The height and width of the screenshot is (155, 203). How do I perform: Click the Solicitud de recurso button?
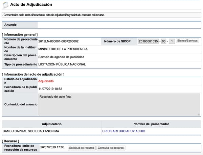(x=82, y=148)
